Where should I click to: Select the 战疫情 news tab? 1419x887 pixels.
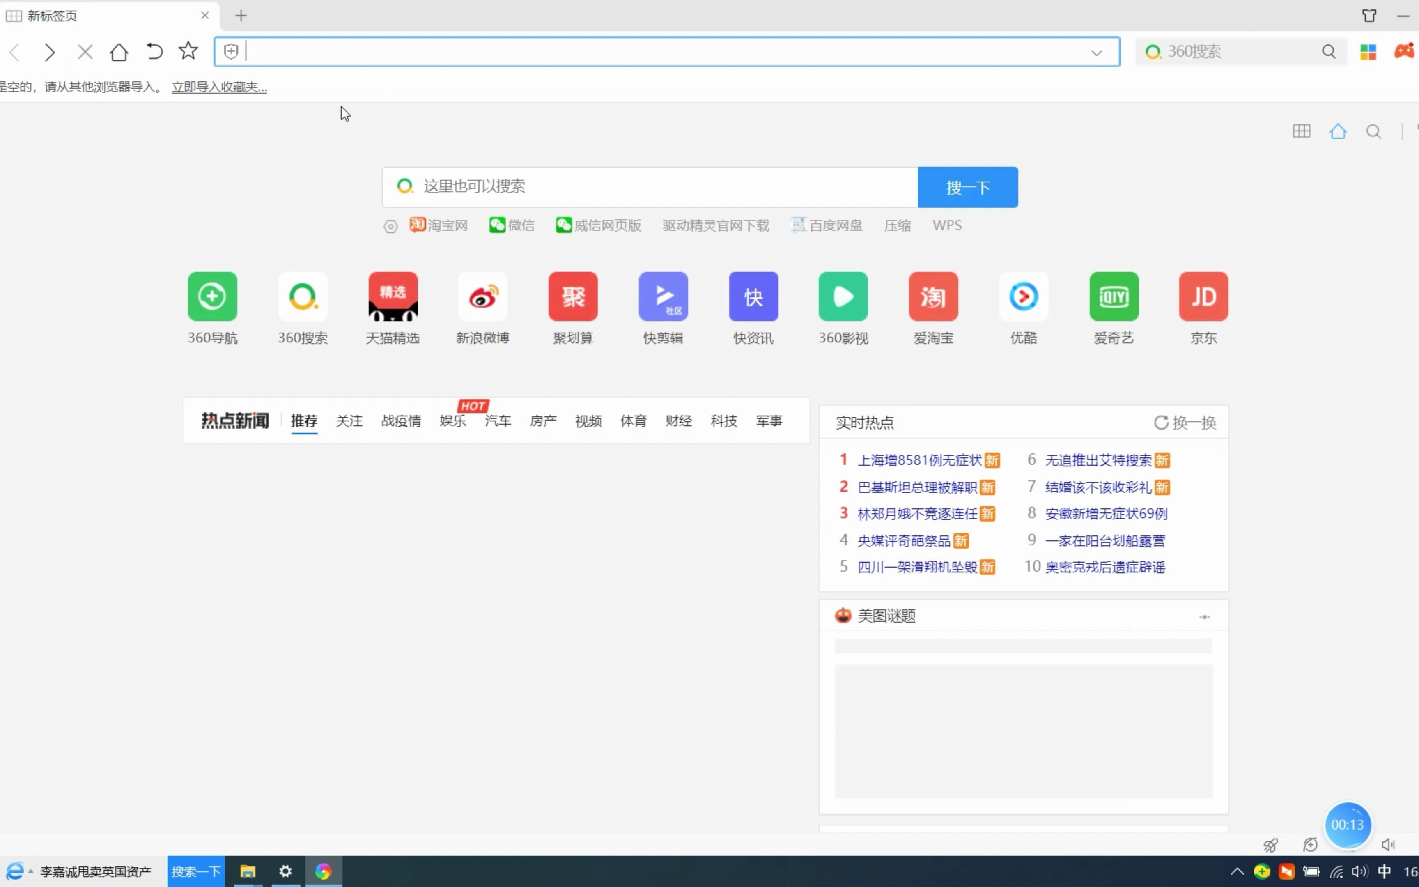point(401,421)
